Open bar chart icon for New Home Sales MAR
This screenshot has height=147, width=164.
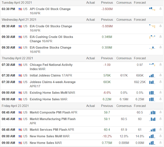152,143
